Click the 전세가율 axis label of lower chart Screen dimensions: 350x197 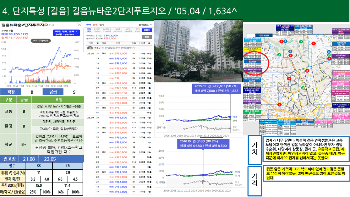[x=160, y=182]
